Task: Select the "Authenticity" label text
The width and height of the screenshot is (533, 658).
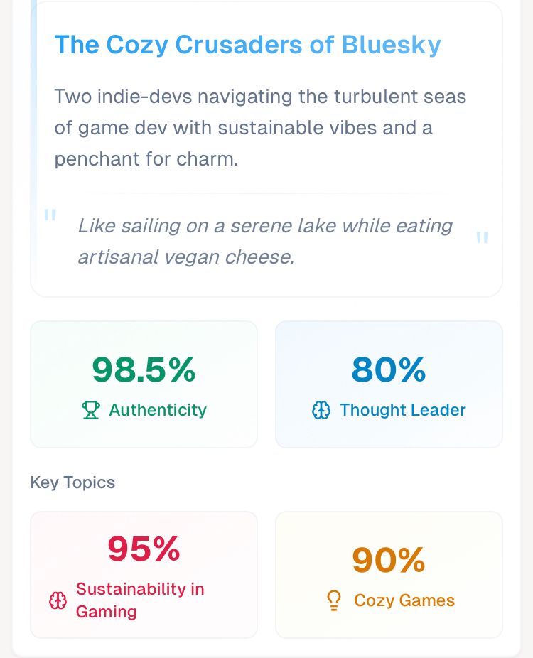Action: 157,410
